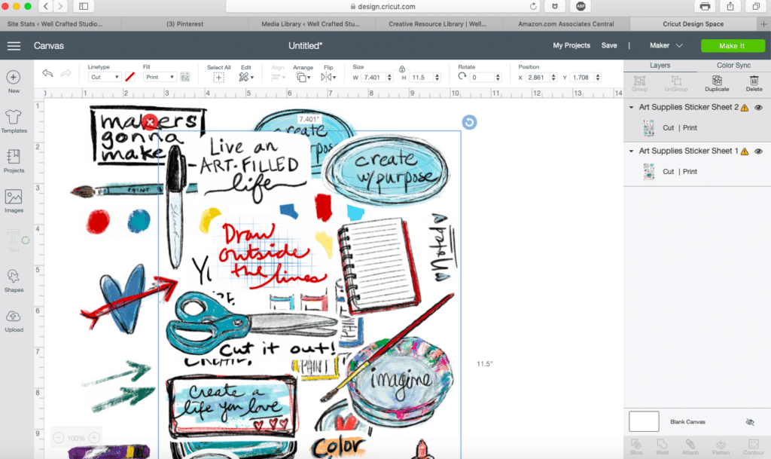This screenshot has width=771, height=459.
Task: Click the Blank Canvas color swatch
Action: (x=644, y=421)
